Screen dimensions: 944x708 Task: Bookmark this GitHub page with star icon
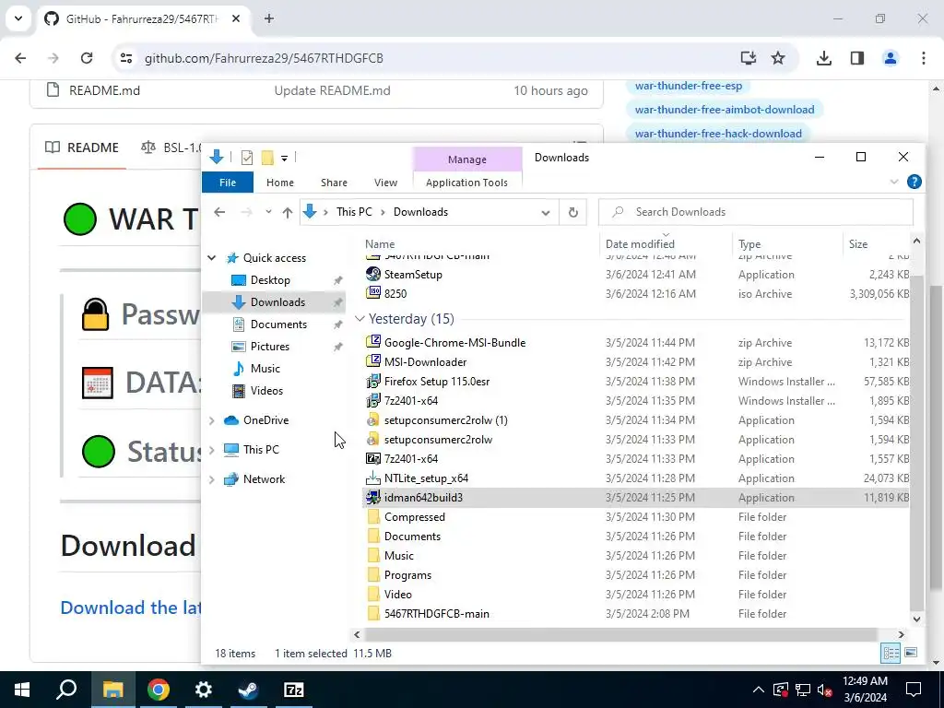point(778,58)
